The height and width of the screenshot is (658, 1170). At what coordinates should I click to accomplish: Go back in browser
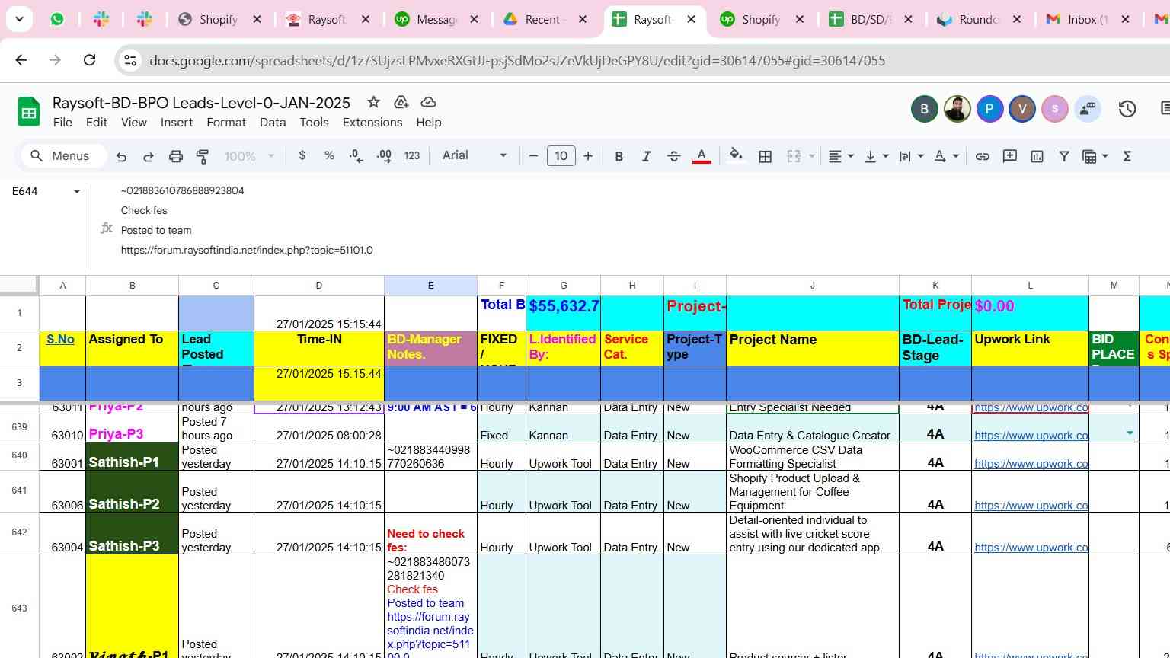21,60
